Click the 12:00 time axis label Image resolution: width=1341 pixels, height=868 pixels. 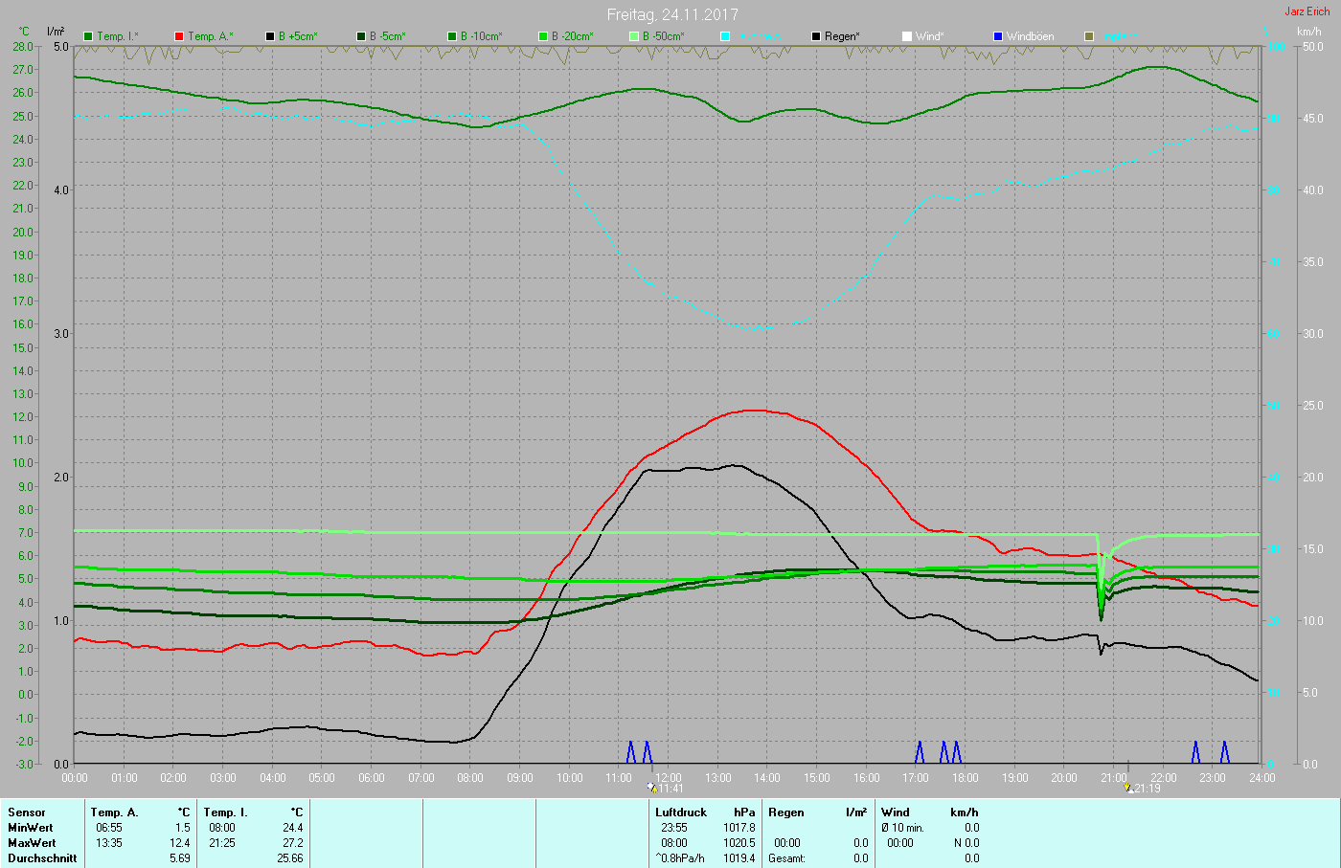[669, 778]
